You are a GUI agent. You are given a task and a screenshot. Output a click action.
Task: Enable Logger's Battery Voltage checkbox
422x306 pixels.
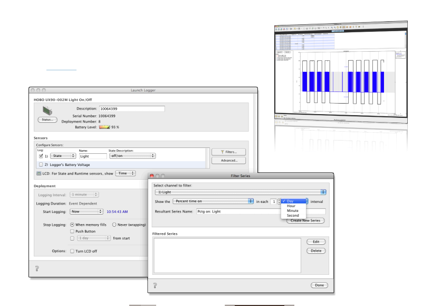(41, 165)
